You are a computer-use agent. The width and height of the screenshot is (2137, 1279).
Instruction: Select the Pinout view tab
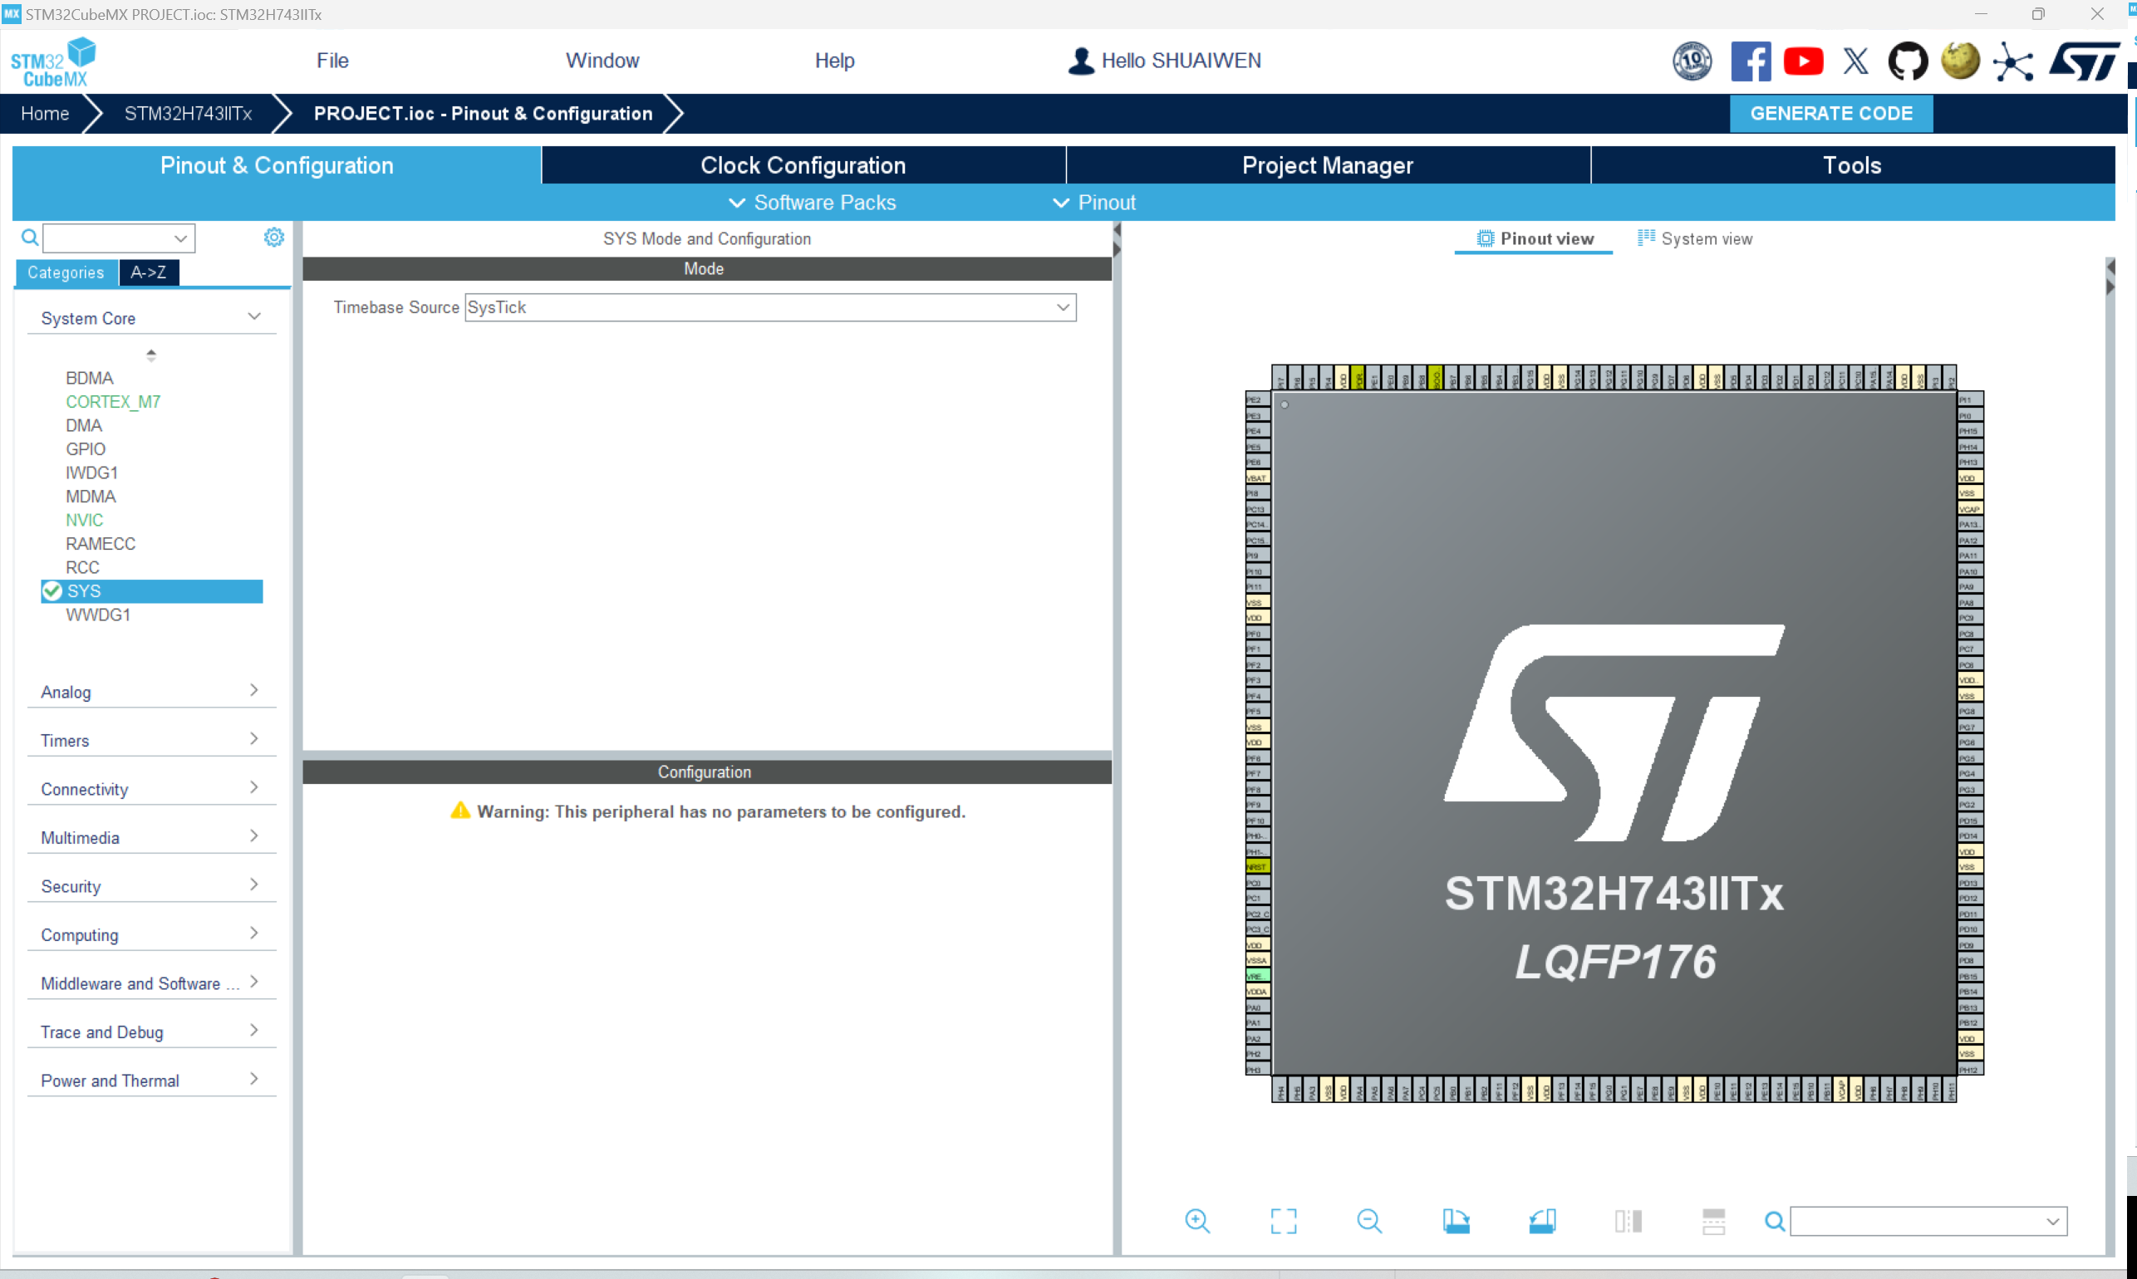1534,238
